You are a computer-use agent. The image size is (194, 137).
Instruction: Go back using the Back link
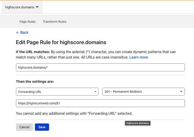[24, 32]
